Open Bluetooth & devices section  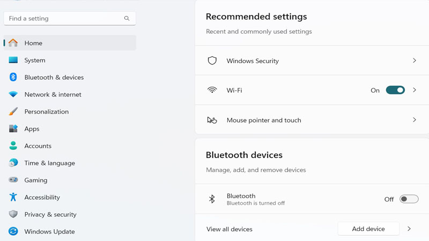coord(54,77)
